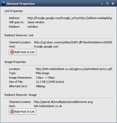The image size is (117, 123).
Task: Click the PNG image Type value
Action: pos(42,73)
